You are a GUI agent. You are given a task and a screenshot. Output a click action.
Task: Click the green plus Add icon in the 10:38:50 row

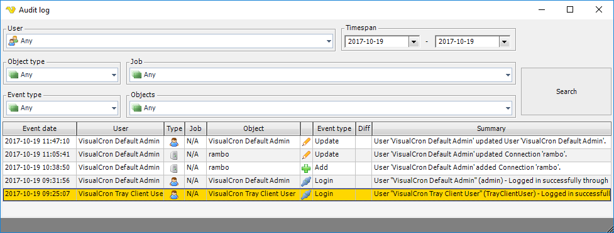pyautogui.click(x=306, y=168)
